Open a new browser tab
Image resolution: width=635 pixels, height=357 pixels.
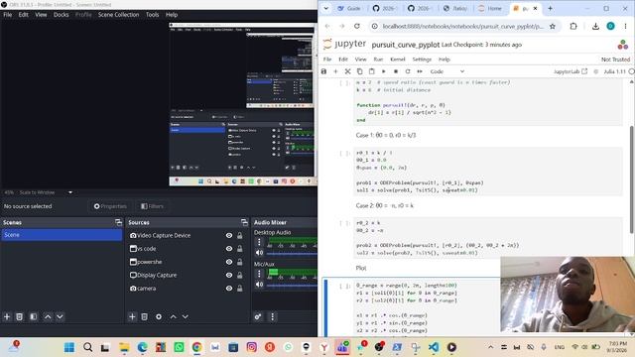point(550,8)
